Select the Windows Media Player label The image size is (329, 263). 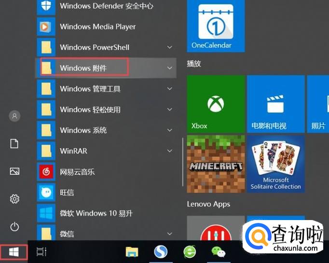tap(98, 27)
